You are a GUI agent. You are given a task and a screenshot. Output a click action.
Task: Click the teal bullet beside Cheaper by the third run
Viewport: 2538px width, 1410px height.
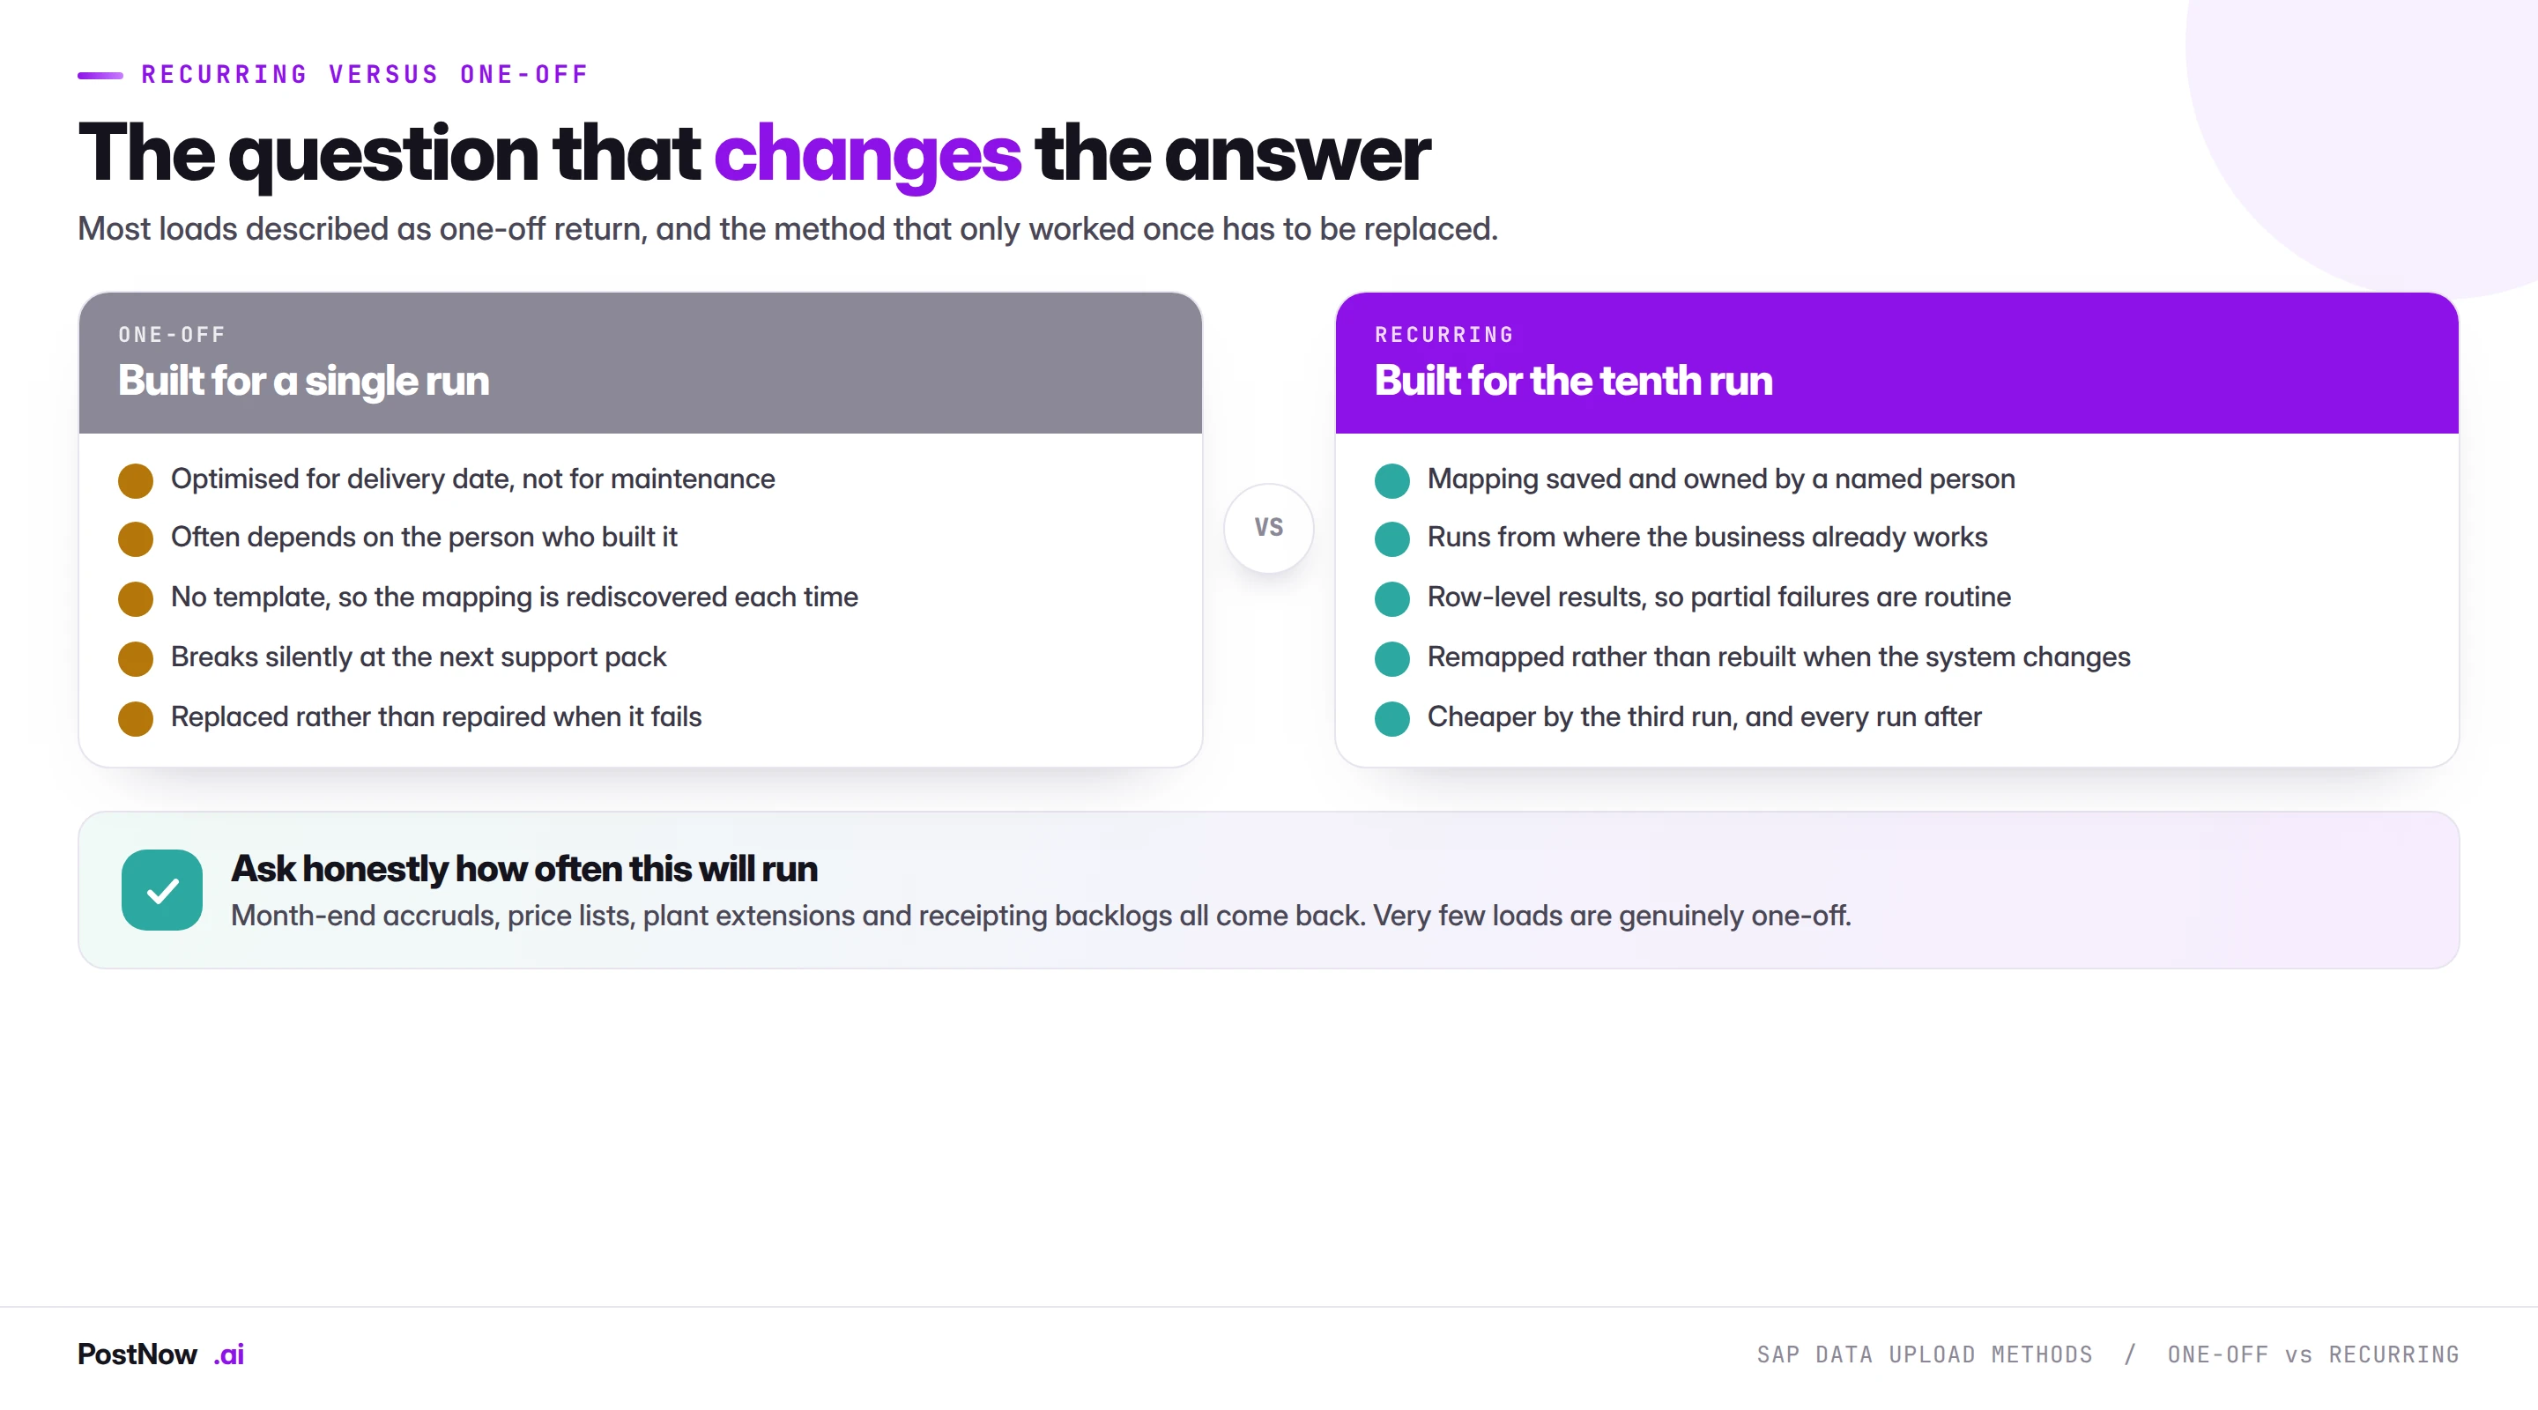(x=1392, y=718)
